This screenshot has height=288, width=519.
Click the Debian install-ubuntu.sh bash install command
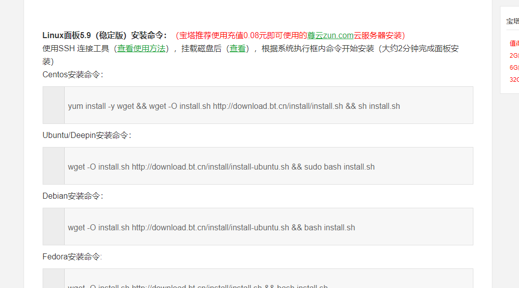(x=212, y=228)
